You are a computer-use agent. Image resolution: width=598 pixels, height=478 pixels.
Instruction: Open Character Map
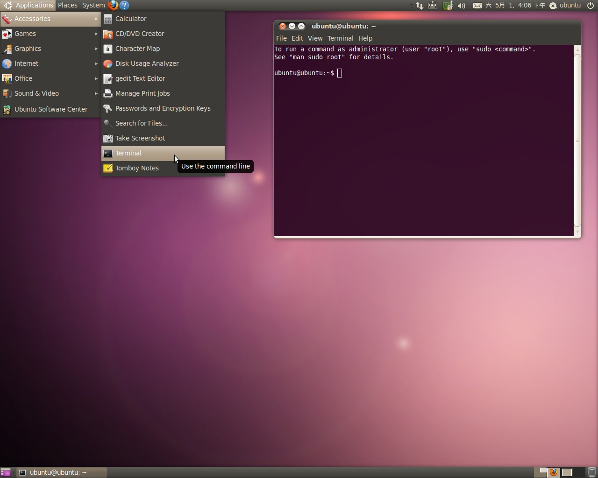(x=163, y=49)
